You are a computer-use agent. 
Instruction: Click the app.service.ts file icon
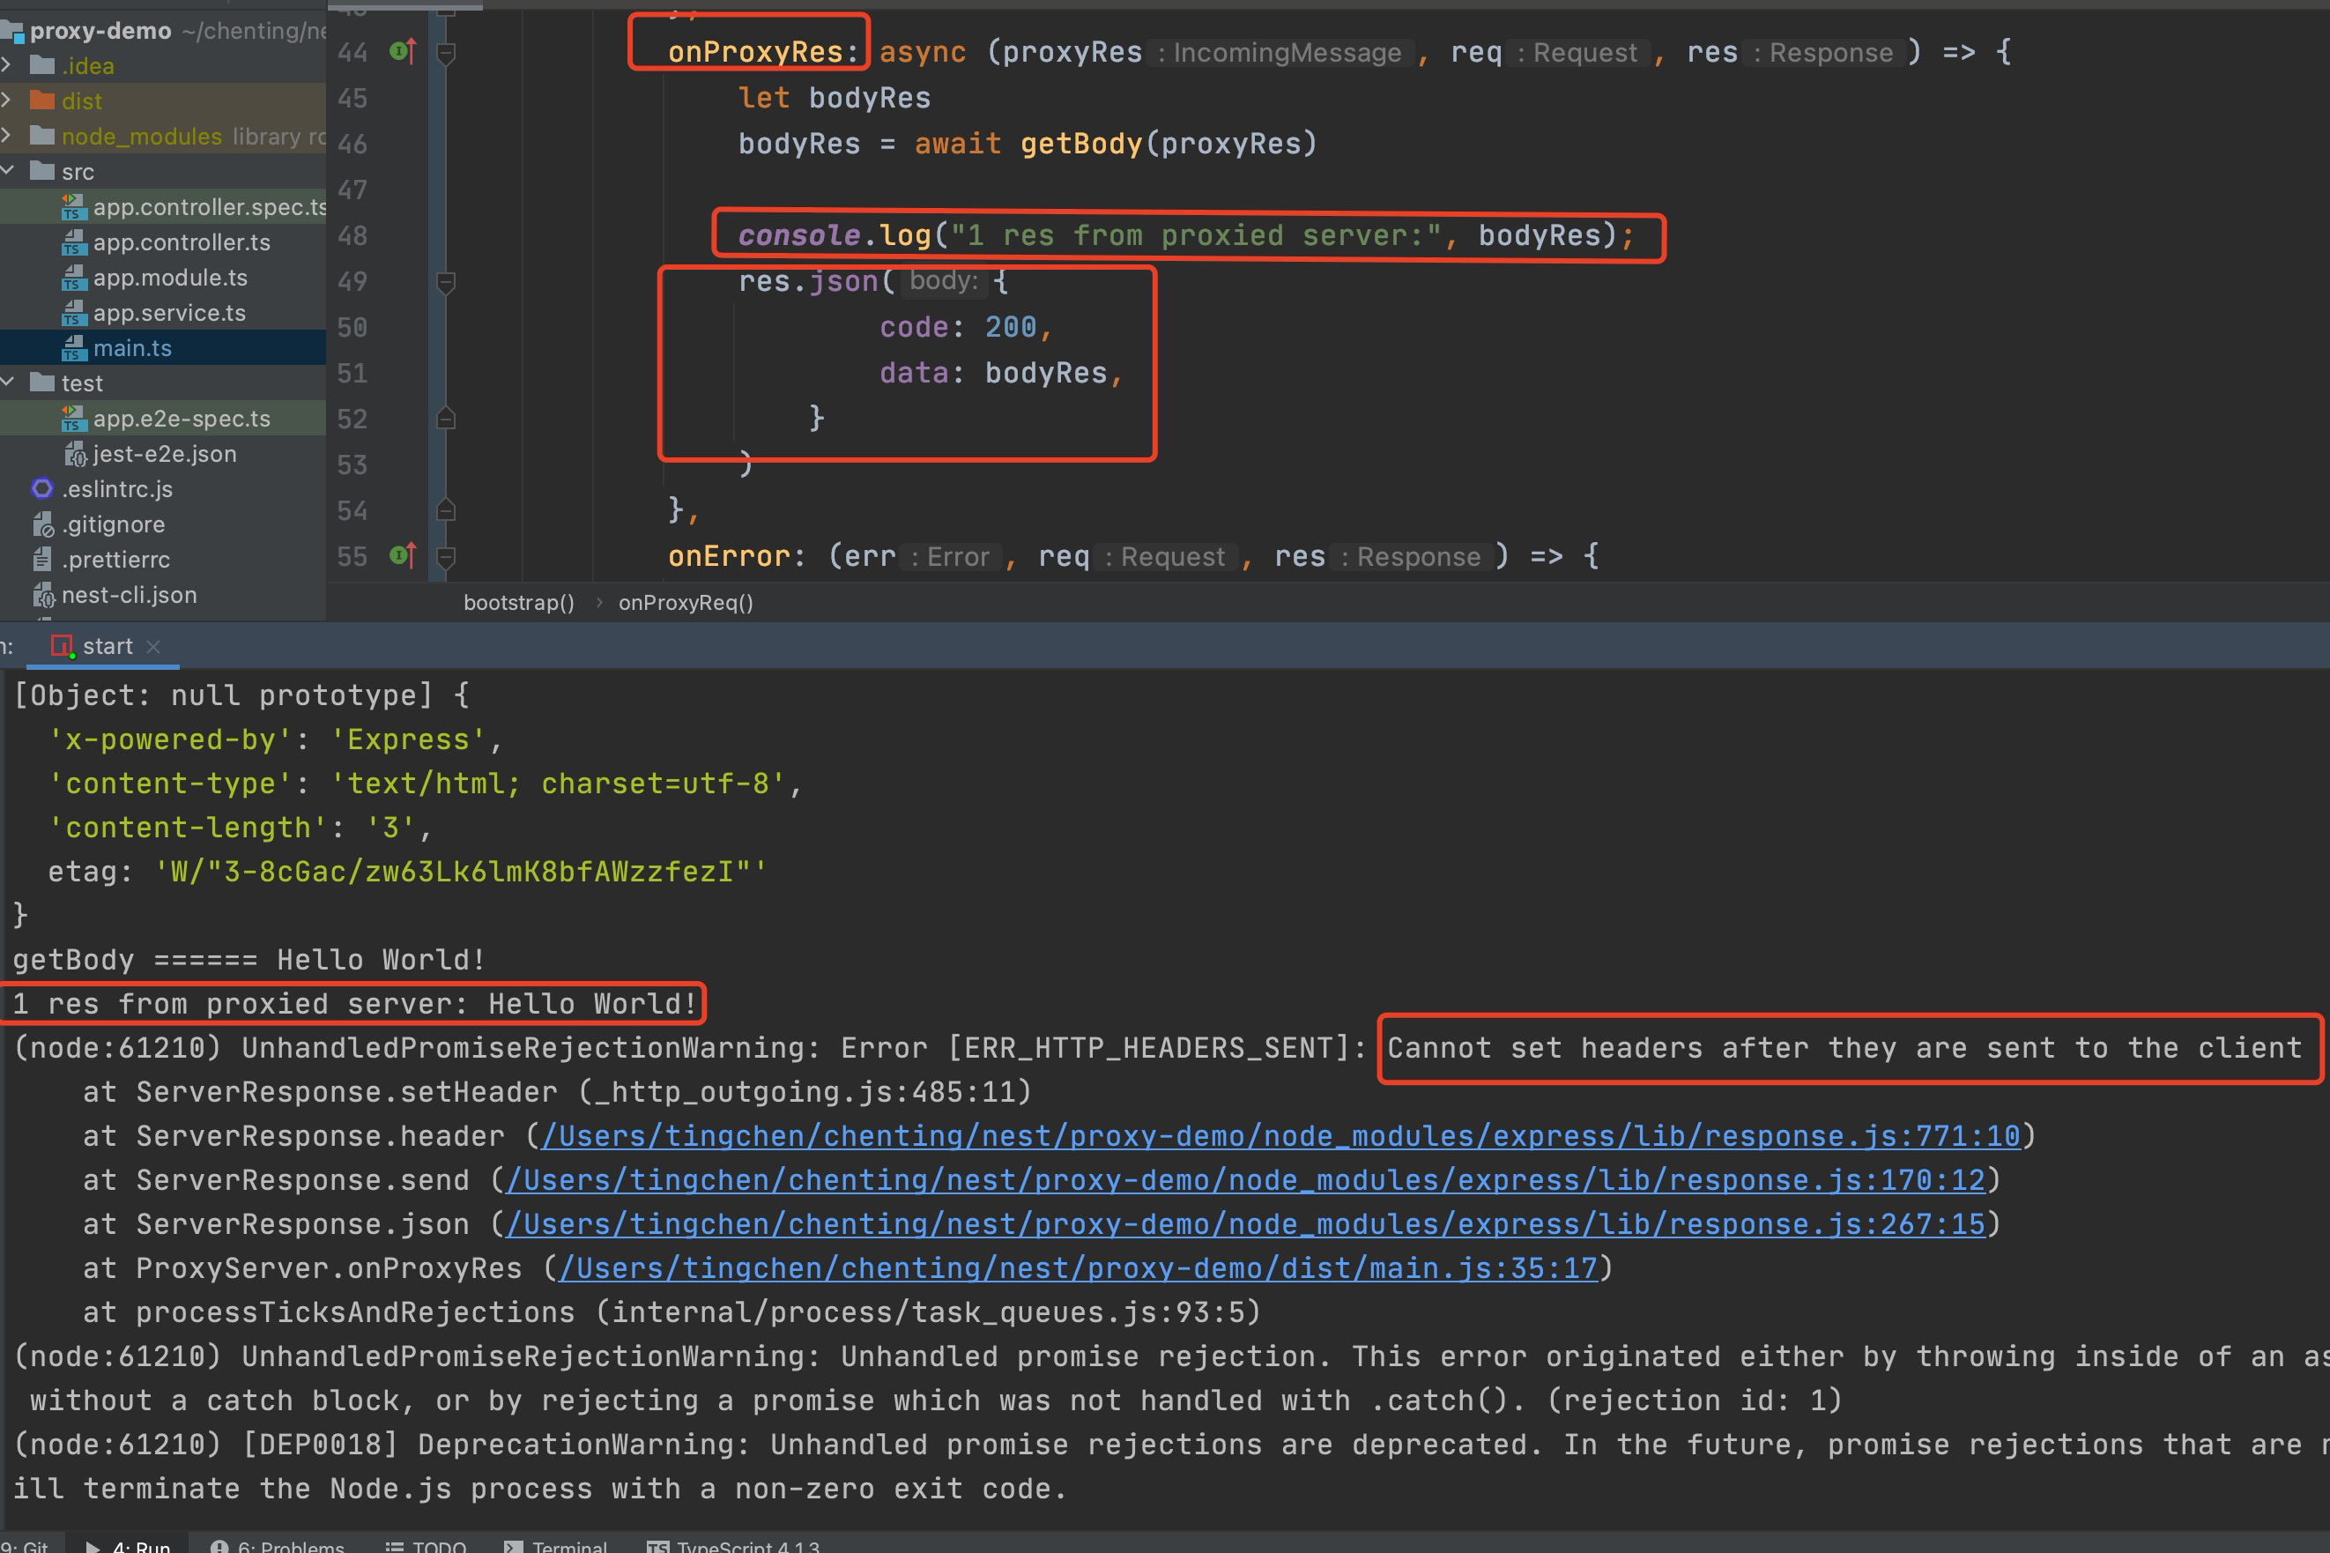[x=74, y=313]
